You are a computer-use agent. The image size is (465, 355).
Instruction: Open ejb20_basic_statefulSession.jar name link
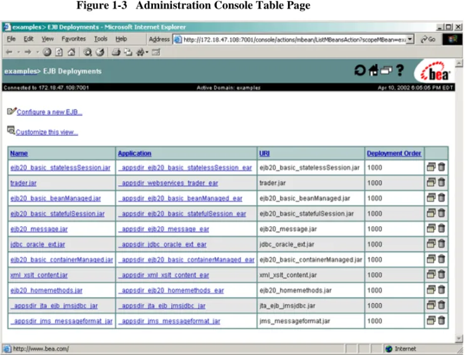[57, 214]
